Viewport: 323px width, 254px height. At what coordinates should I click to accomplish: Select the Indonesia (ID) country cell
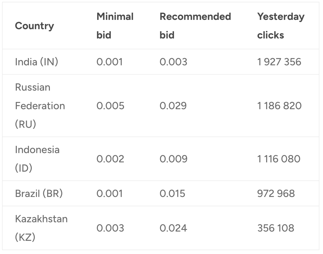(x=37, y=159)
